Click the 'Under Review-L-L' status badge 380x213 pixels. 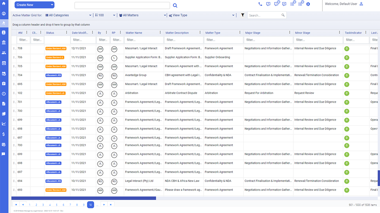pyautogui.click(x=55, y=57)
